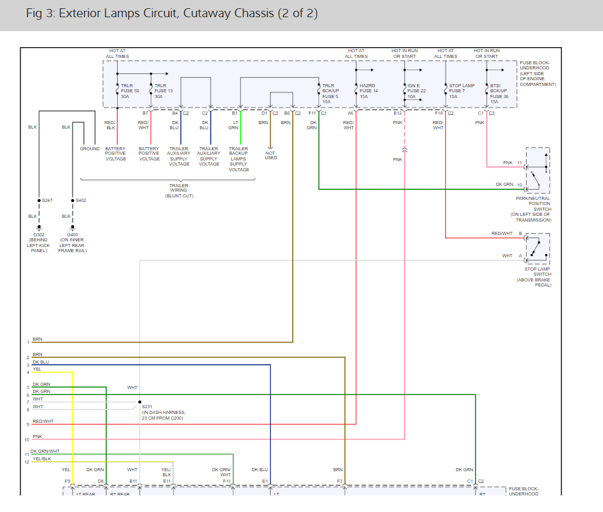This screenshot has width=603, height=512.
Task: Click the NOT USED connector label
Action: (271, 155)
